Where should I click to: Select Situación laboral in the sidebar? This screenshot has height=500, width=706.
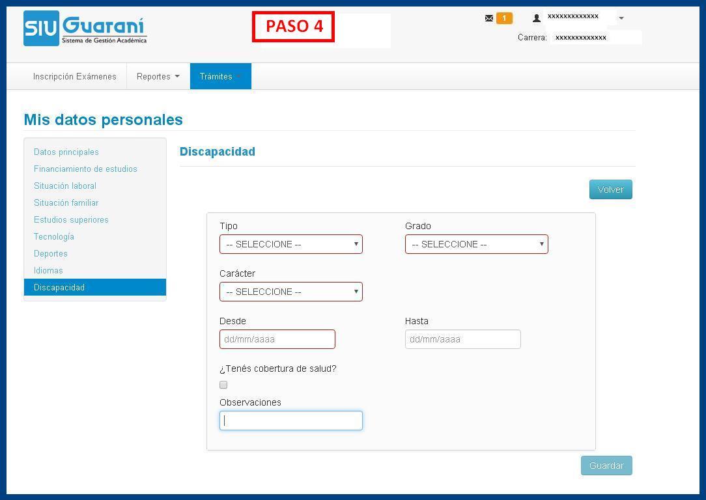[65, 186]
